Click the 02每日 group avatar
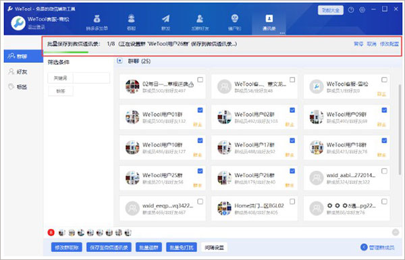The width and height of the screenshot is (405, 260). tap(132, 86)
